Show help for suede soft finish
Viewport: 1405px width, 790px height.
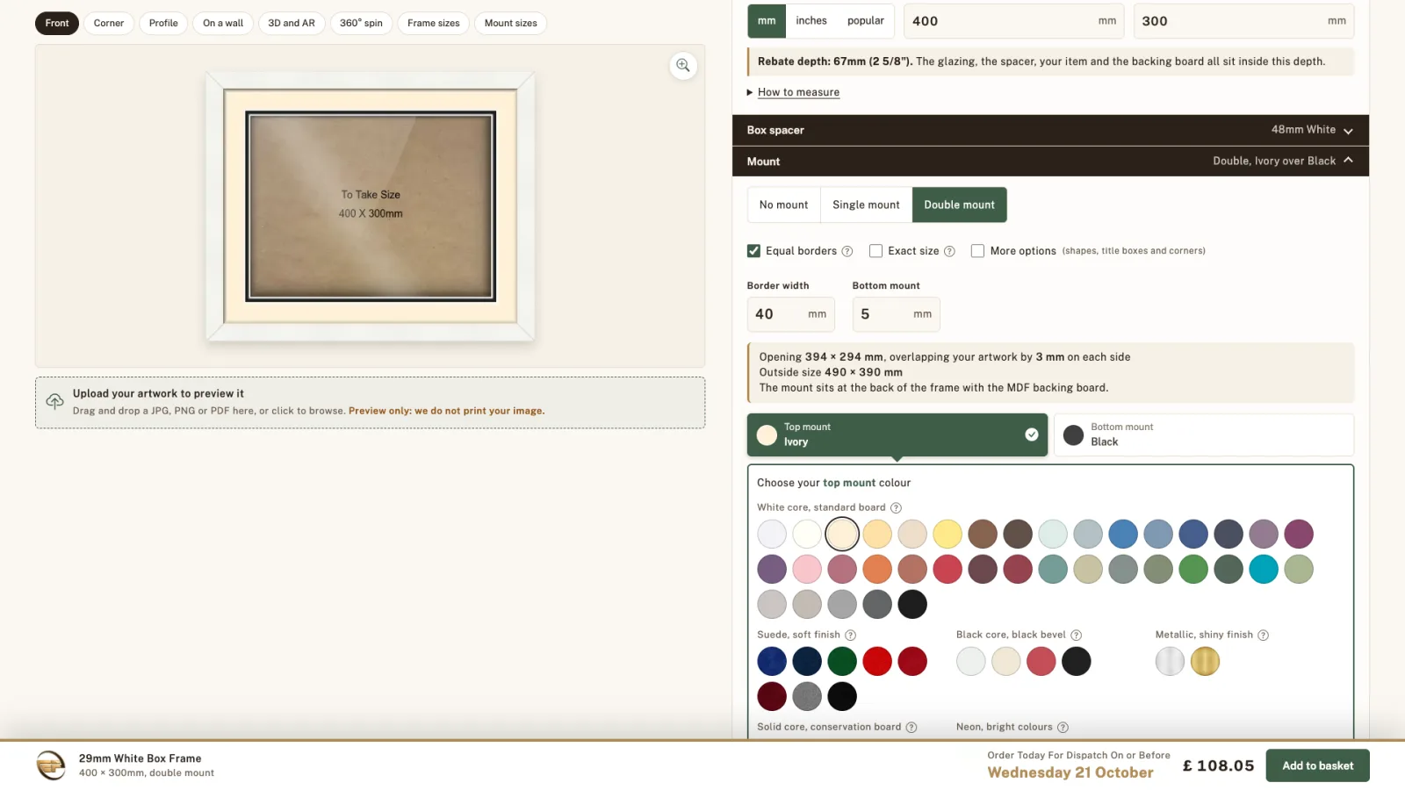pos(850,636)
